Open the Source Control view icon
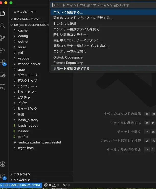The height and width of the screenshot is (189, 156). click(3, 38)
